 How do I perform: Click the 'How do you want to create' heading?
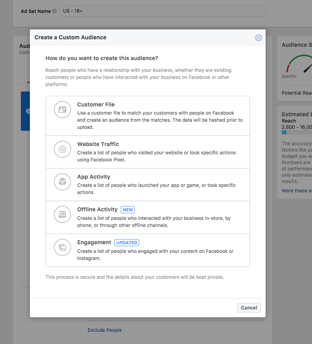coord(102,58)
